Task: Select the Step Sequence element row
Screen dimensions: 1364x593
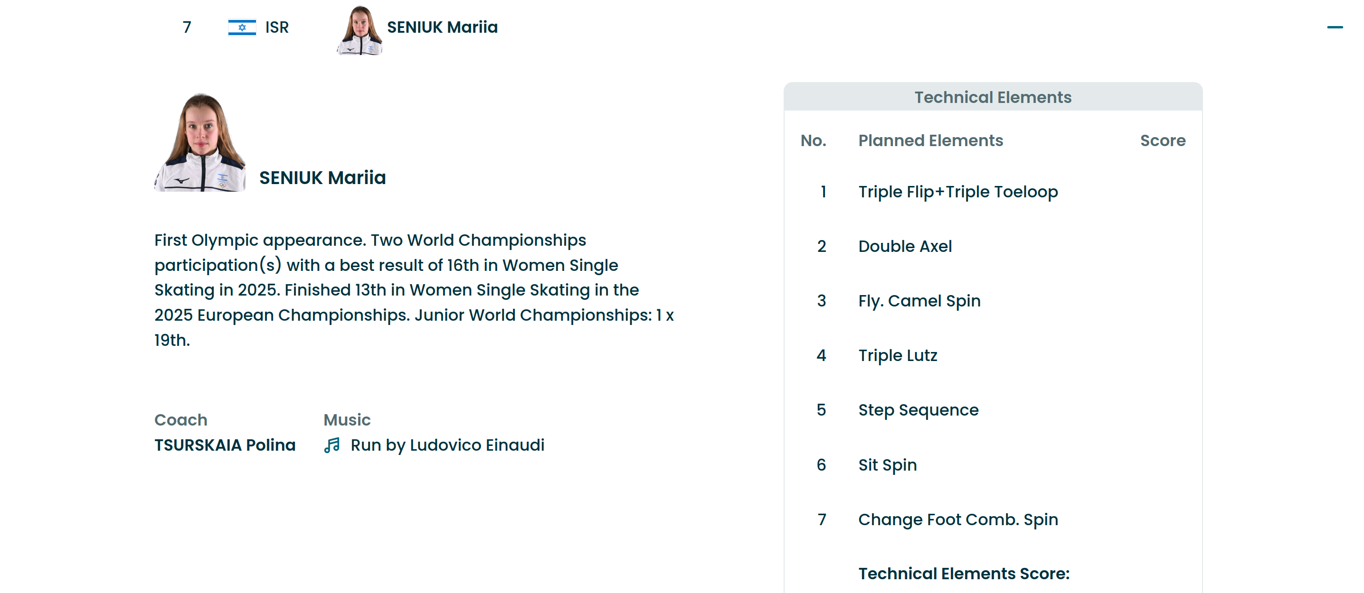Action: point(918,410)
